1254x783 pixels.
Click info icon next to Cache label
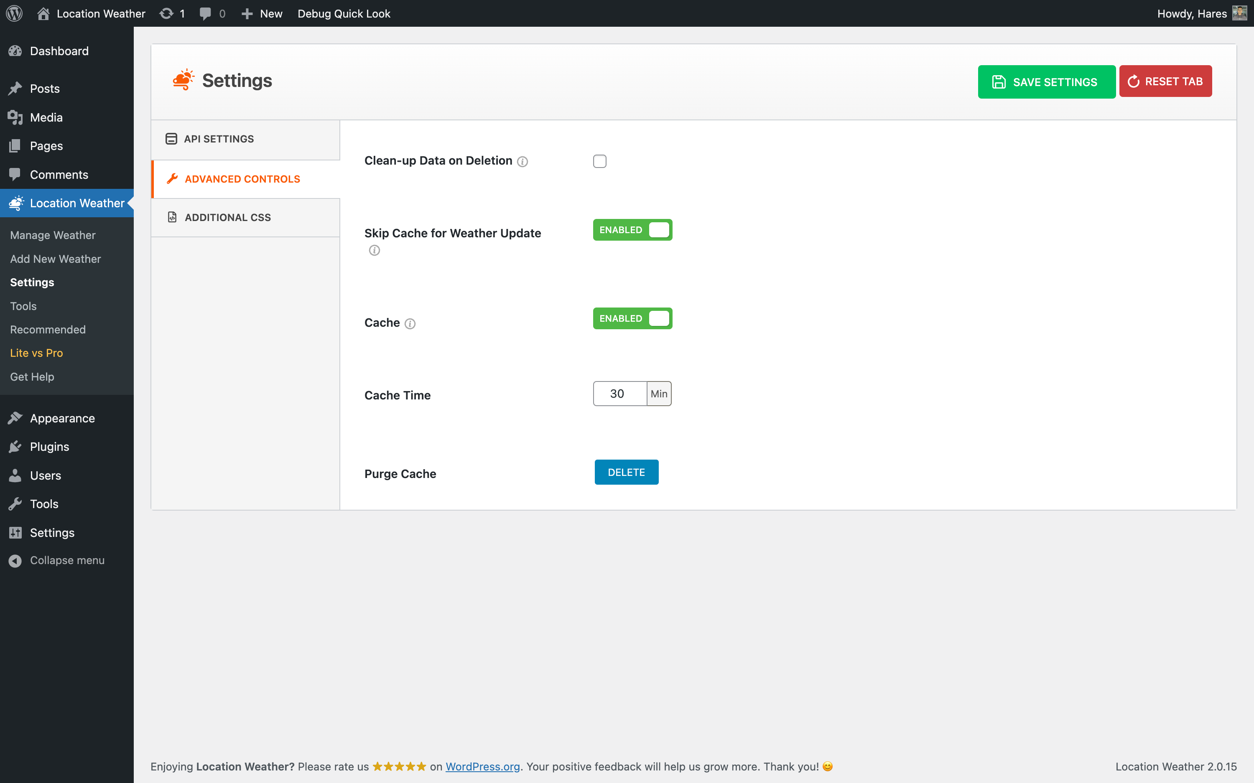(410, 324)
